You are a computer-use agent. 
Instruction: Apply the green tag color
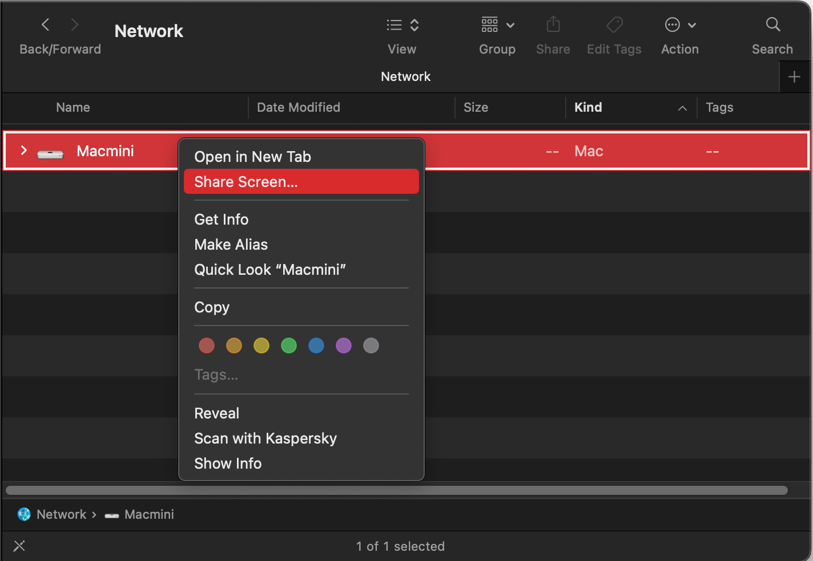pyautogui.click(x=289, y=345)
